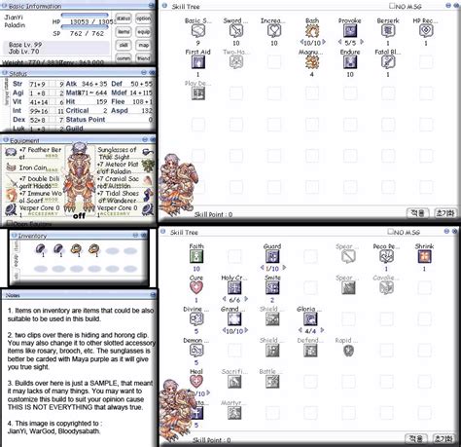
Task: Click the 'option' button in Basic Information
Action: [x=143, y=19]
